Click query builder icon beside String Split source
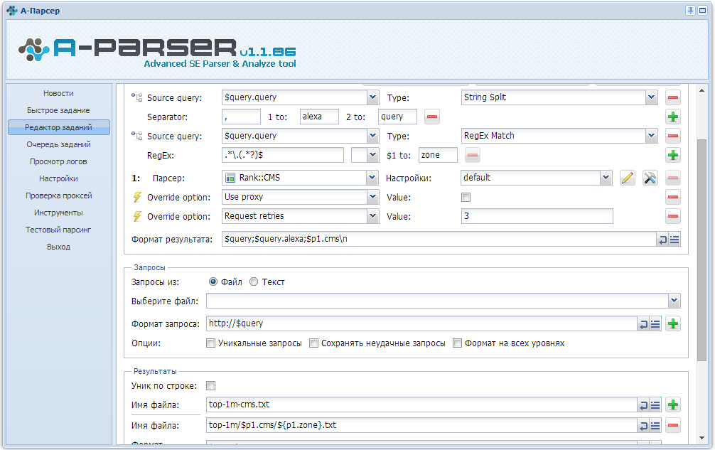 pyautogui.click(x=136, y=97)
